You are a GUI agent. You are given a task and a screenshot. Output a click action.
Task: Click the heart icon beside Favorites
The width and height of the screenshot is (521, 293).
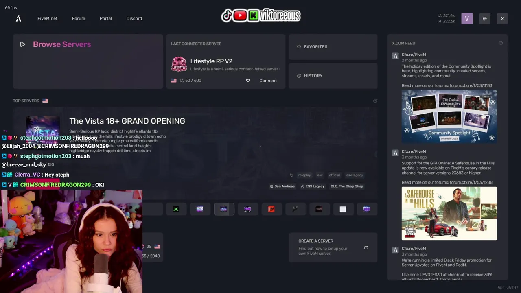(299, 47)
